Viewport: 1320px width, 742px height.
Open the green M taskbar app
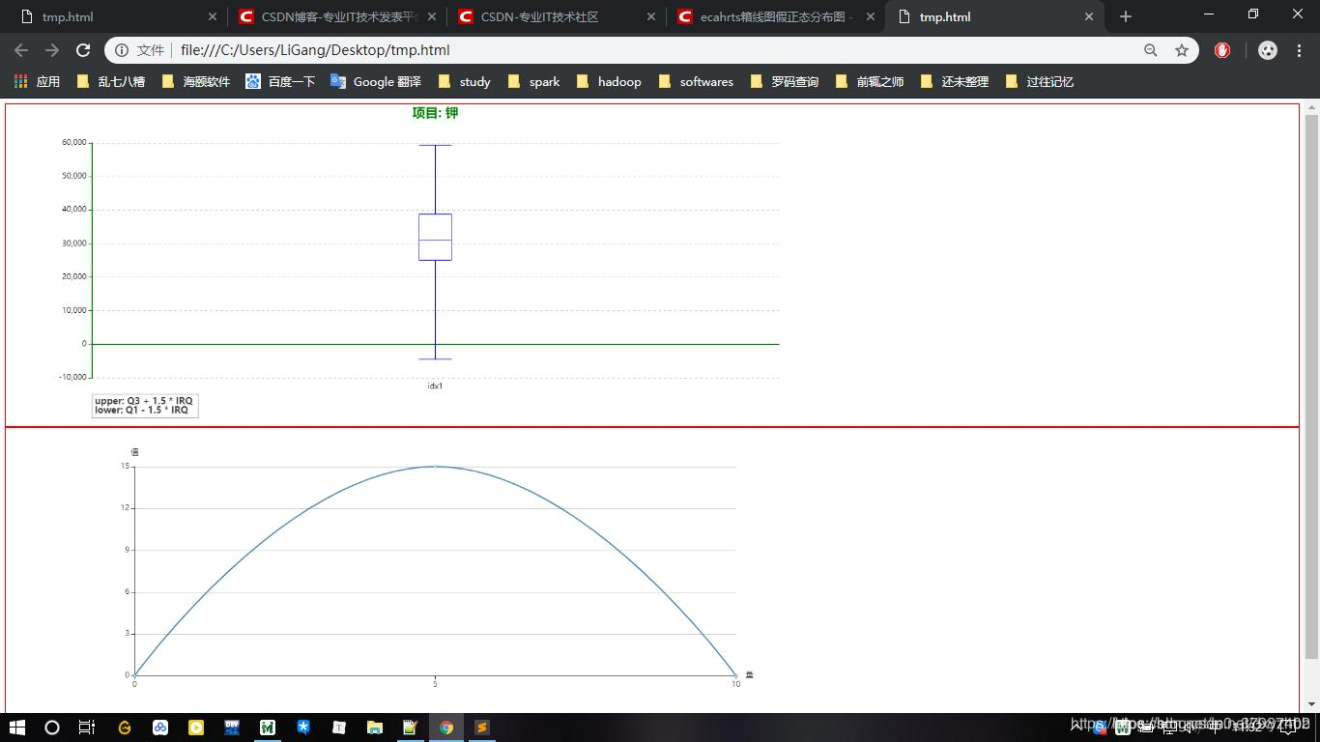point(268,728)
